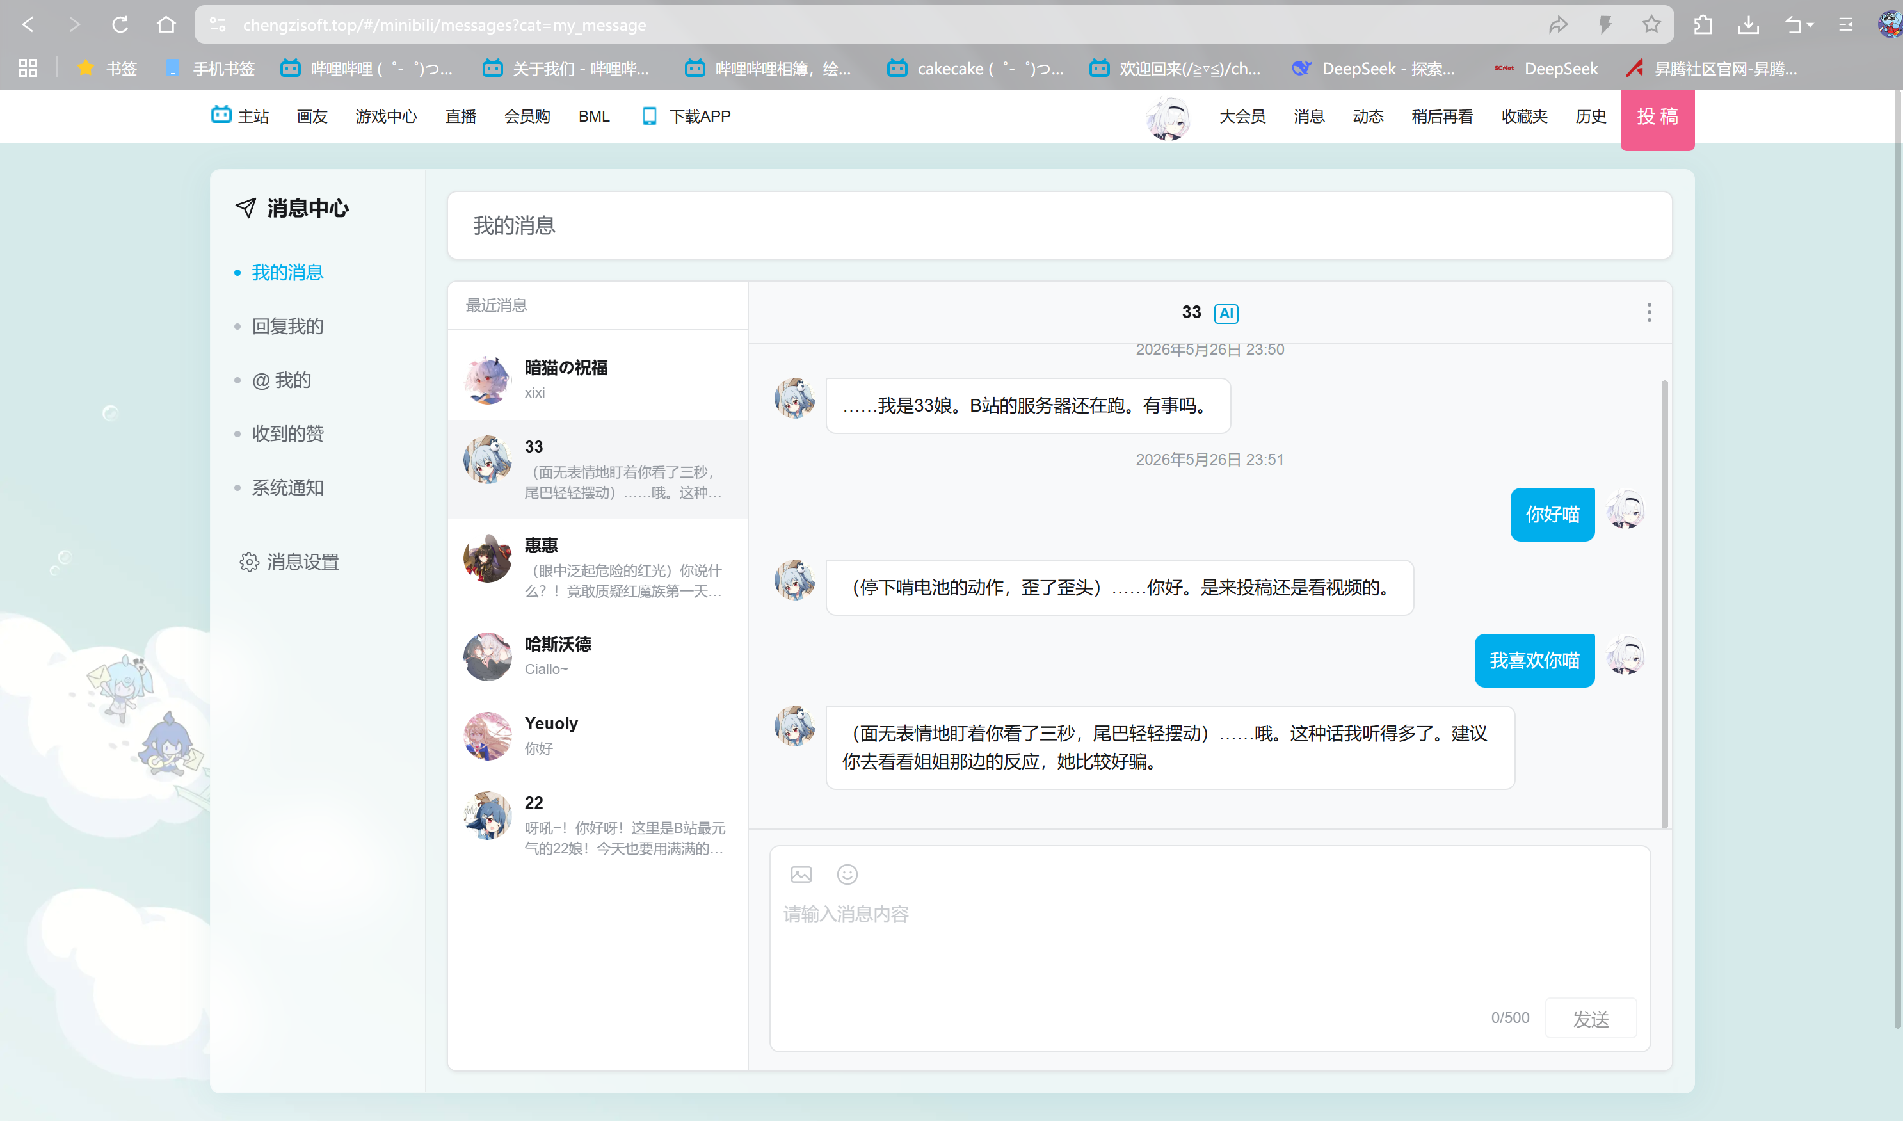Click the chat window scrollbar
The height and width of the screenshot is (1121, 1903).
(1664, 604)
